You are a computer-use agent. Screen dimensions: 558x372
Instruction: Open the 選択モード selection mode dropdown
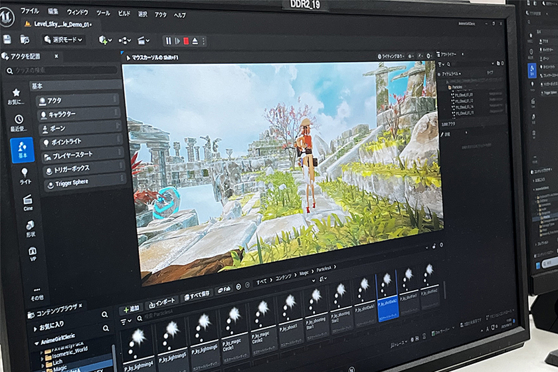click(x=62, y=40)
